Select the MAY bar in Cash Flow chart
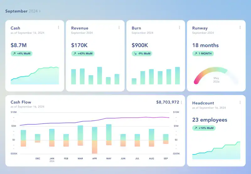 click(x=109, y=135)
